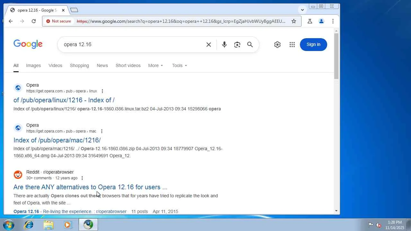Expand the More filters dropdown
This screenshot has width=411, height=231.
click(156, 65)
